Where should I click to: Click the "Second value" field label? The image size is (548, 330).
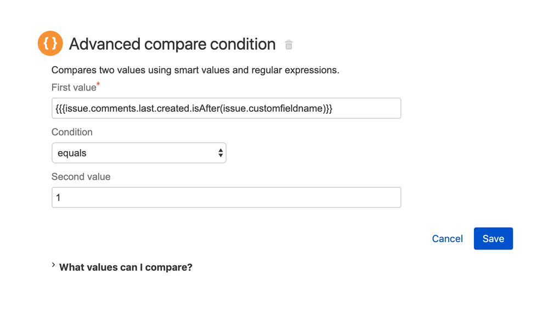81,177
